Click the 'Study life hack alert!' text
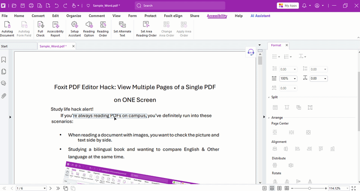The height and width of the screenshot is (191, 360). point(72,109)
